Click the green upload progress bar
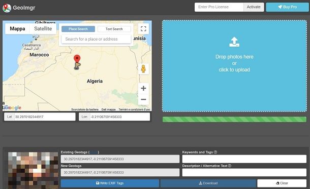 pos(234,119)
